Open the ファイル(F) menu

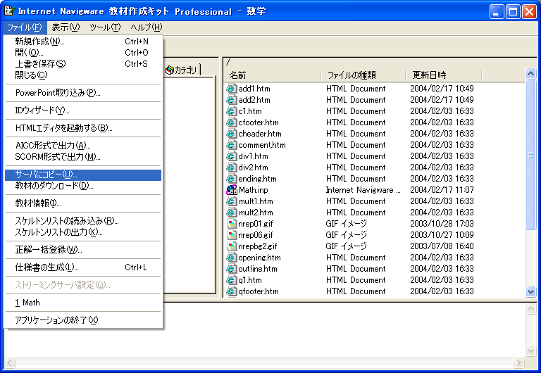click(25, 27)
